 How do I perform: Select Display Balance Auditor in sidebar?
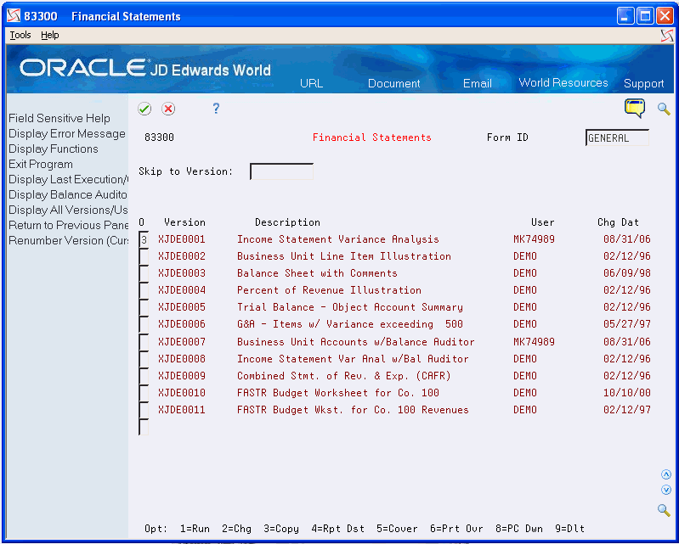pyautogui.click(x=68, y=194)
